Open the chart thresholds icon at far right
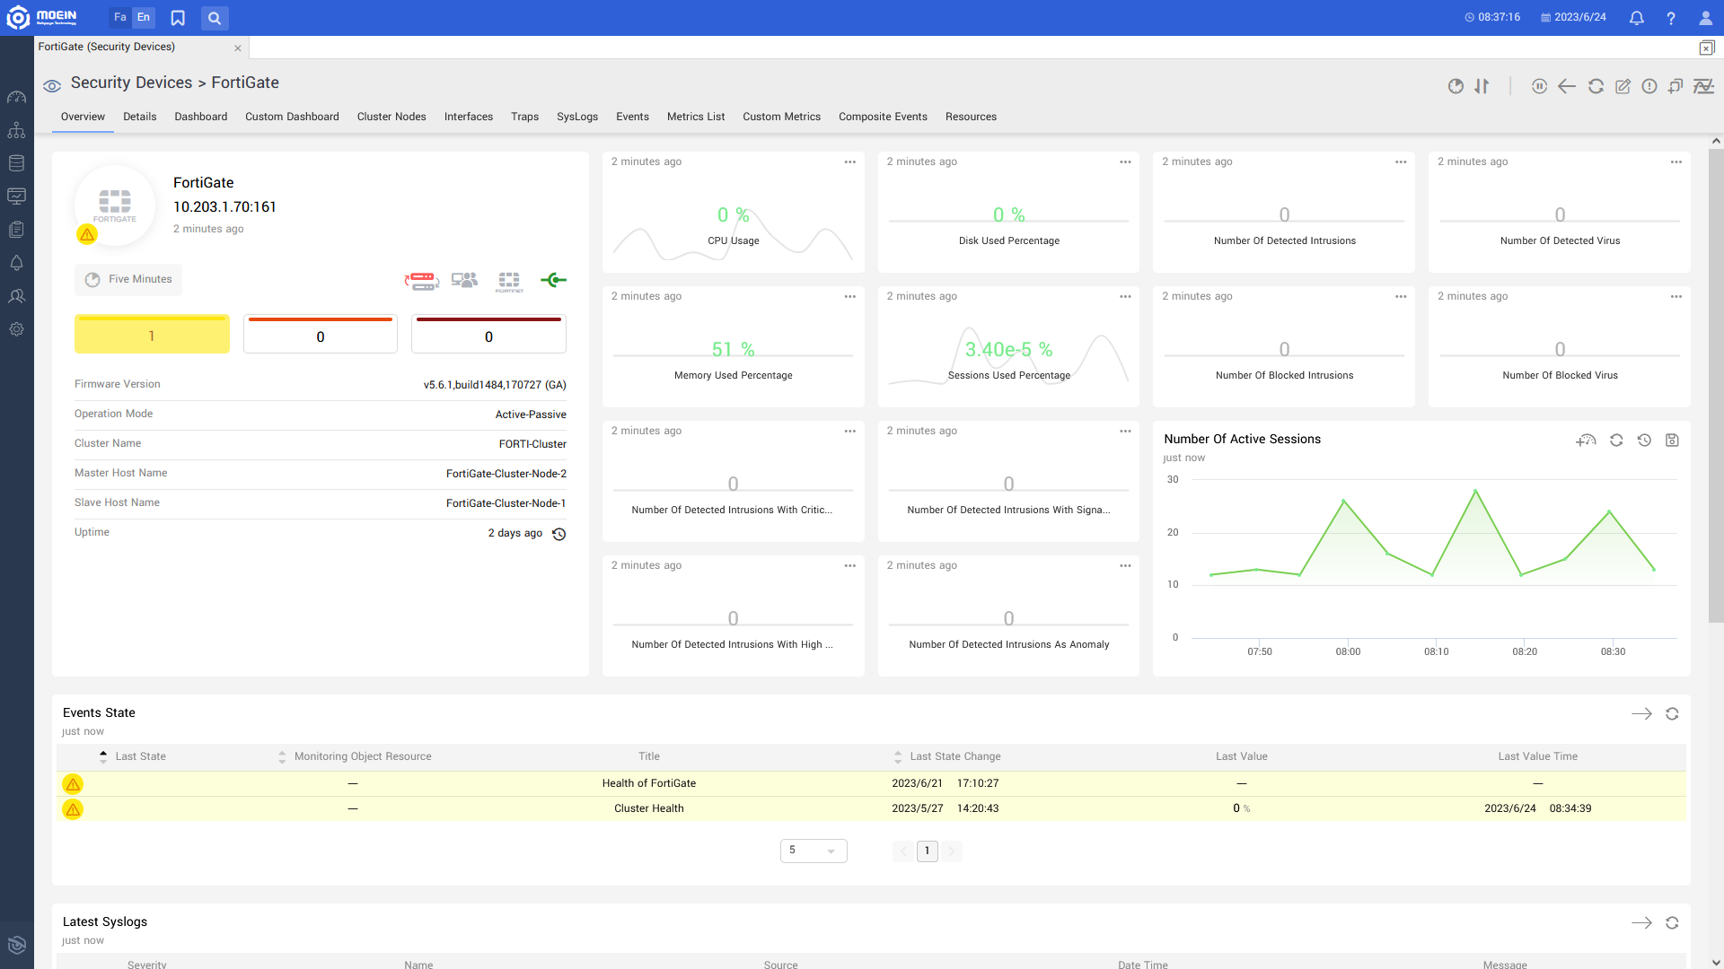Image resolution: width=1724 pixels, height=969 pixels. click(1703, 86)
